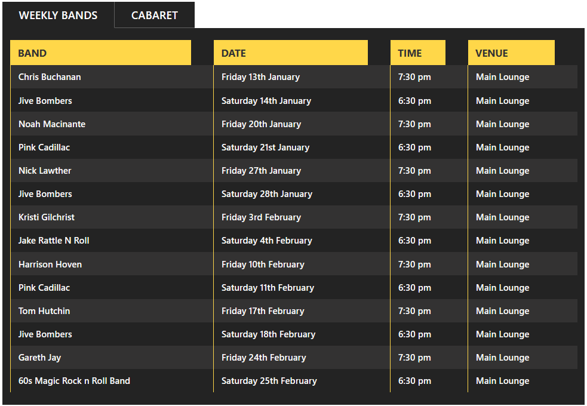Select the Chris Buchanan band entry
This screenshot has height=406, width=587.
point(50,77)
